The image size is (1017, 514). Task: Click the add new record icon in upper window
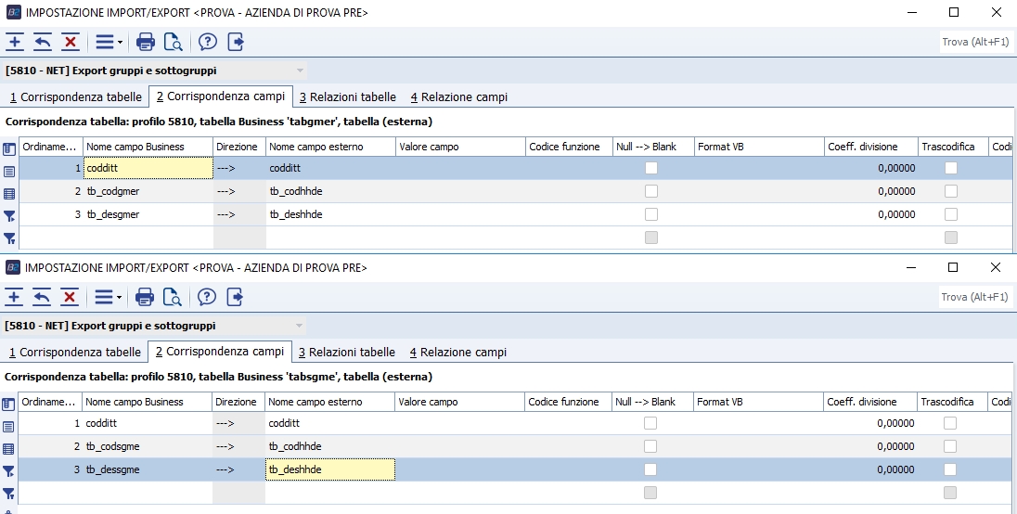tap(15, 42)
